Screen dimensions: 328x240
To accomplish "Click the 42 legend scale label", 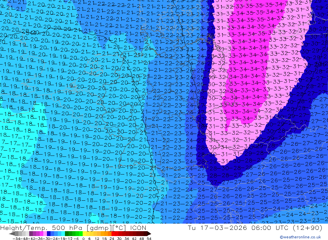I will (134, 239).
